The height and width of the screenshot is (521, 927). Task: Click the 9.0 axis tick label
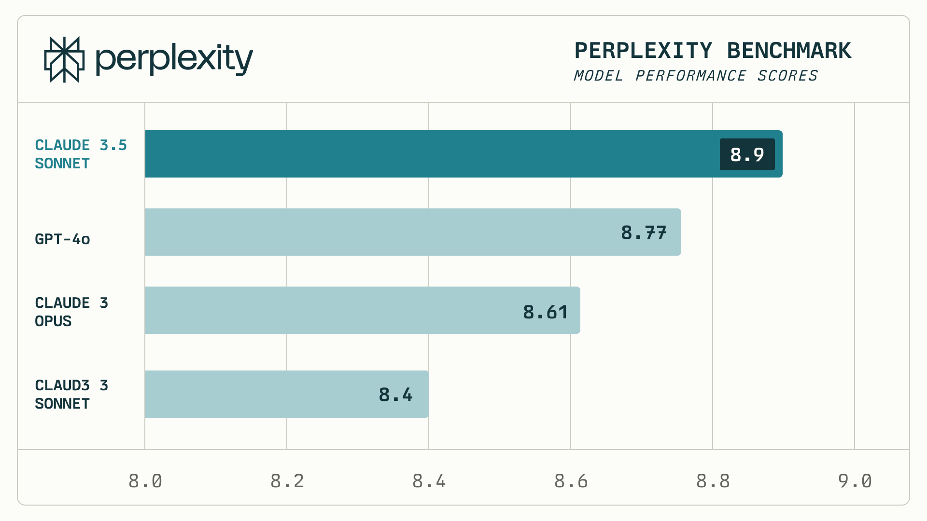[x=855, y=481]
